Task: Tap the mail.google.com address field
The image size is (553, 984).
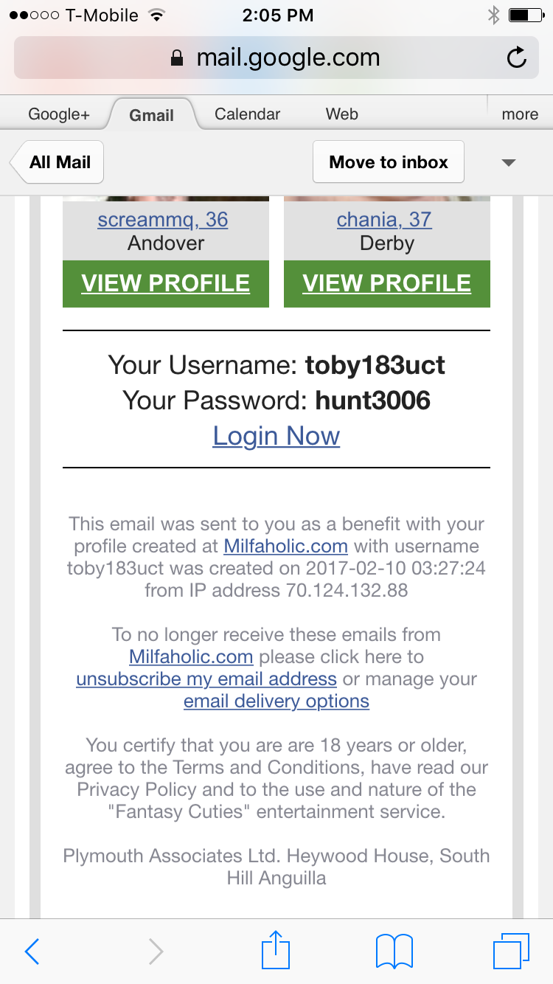Action: [276, 58]
